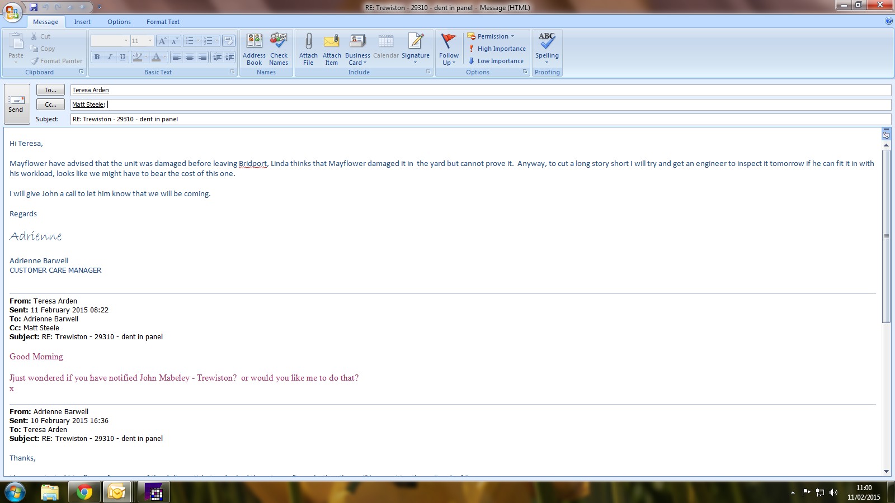
Task: Click the Office button orb
Action: 12,11
